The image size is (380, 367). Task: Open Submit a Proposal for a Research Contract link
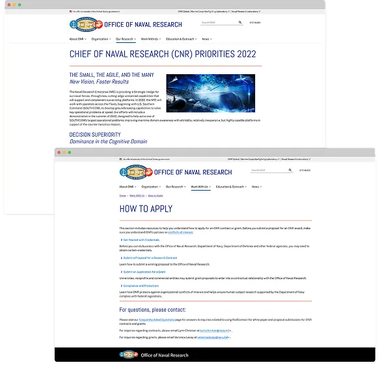150,258
